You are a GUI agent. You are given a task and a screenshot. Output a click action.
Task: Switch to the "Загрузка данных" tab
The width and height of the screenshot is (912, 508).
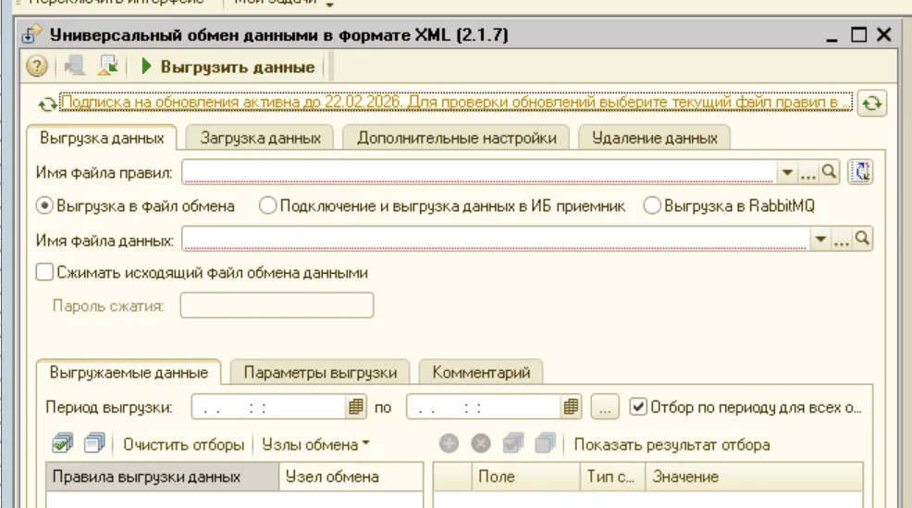pos(260,138)
